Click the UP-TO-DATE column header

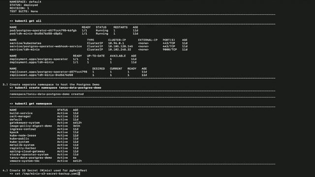tap(96, 56)
